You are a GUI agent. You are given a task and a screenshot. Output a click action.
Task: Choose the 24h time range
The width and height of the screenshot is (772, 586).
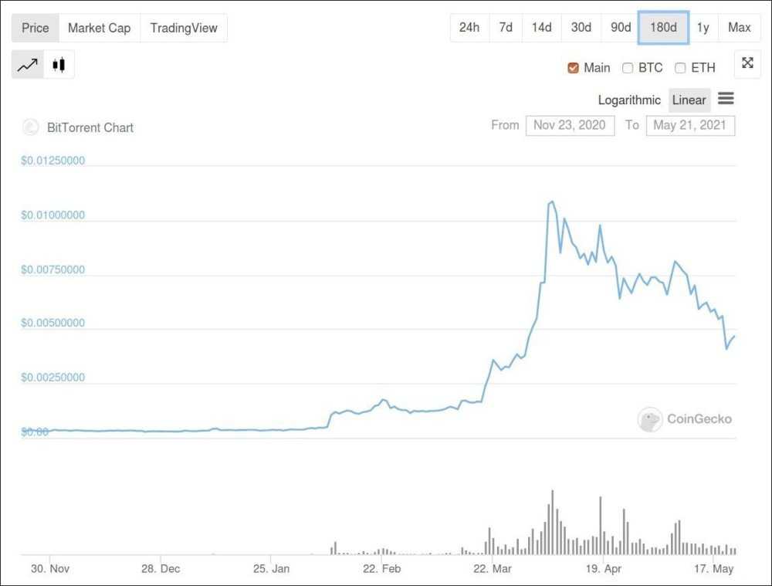click(469, 28)
